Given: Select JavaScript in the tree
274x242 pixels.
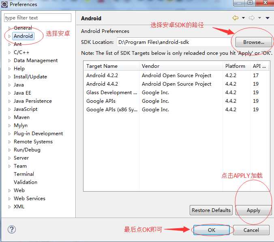Looking at the screenshot, I should 26,109.
